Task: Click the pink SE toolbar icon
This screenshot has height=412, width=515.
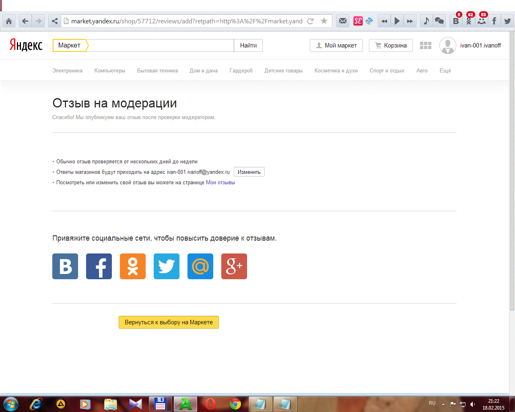Action: pyautogui.click(x=358, y=21)
